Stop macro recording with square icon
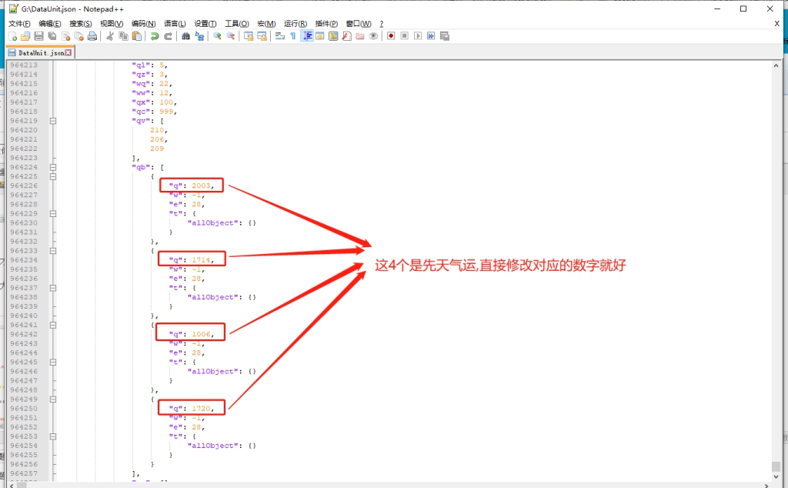The height and width of the screenshot is (488, 788). [x=405, y=36]
